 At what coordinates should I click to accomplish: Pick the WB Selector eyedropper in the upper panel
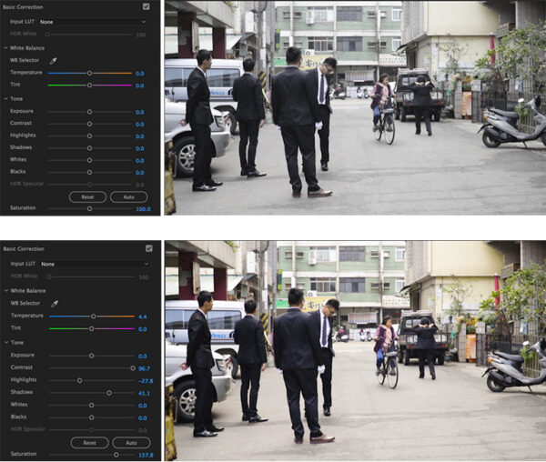[x=53, y=60]
